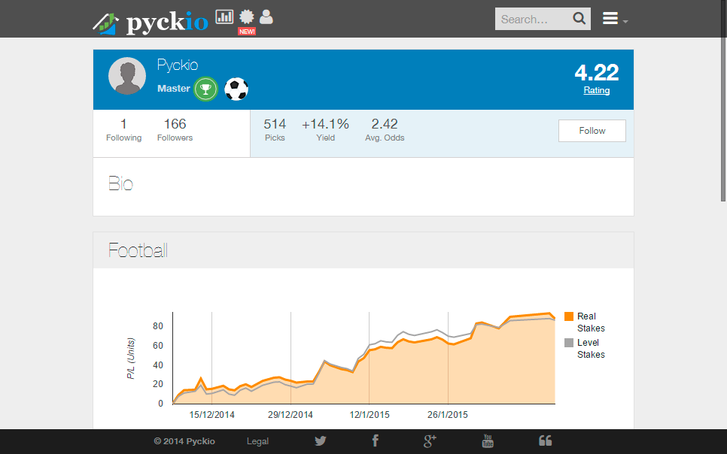
Task: Open the Facebook icon in footer
Action: [376, 440]
